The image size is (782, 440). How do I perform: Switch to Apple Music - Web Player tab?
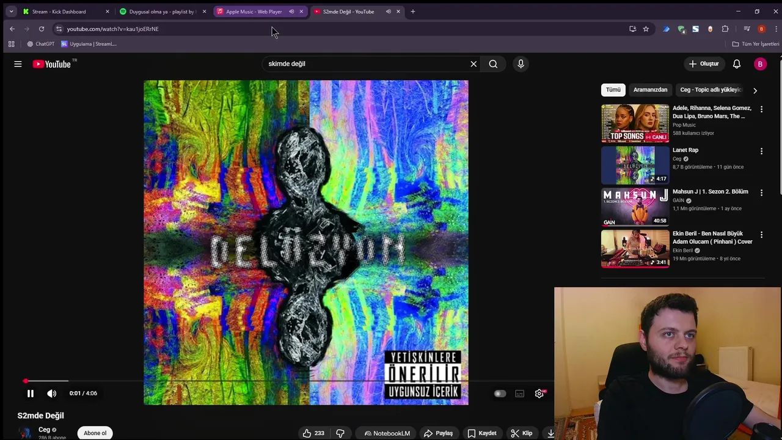coord(254,12)
